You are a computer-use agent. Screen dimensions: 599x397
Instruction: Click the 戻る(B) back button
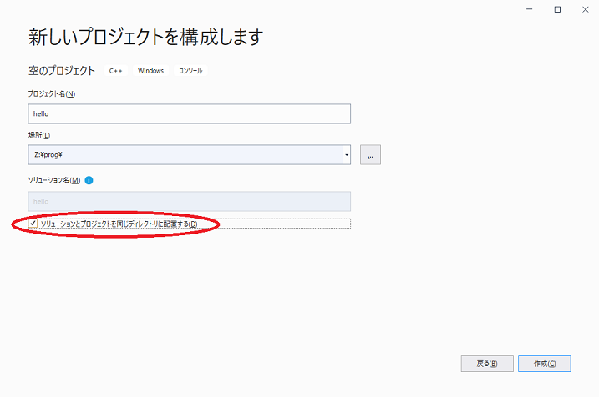pyautogui.click(x=487, y=364)
